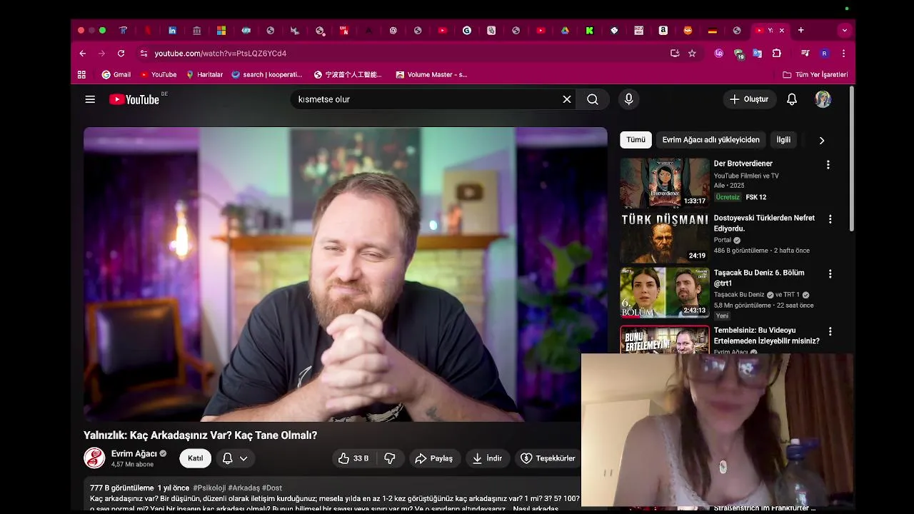The width and height of the screenshot is (914, 514).
Task: Open the Chrome apps grid in bookmarks bar
Action: pos(81,74)
